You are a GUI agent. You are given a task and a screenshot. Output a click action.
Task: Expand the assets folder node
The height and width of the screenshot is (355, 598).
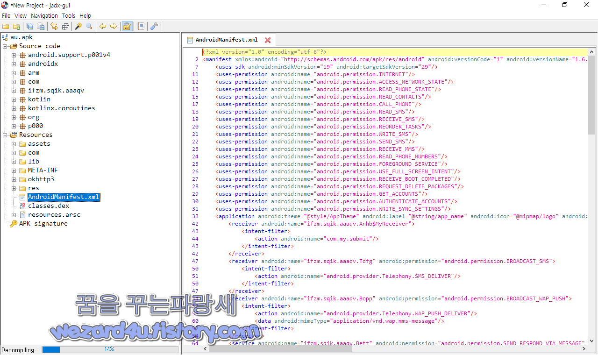coord(14,144)
